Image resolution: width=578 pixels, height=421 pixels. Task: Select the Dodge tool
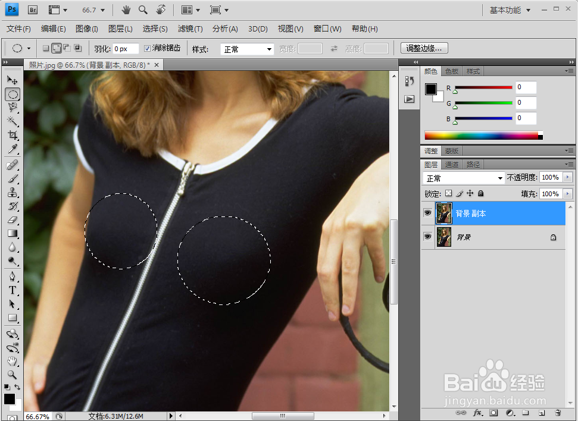click(12, 261)
